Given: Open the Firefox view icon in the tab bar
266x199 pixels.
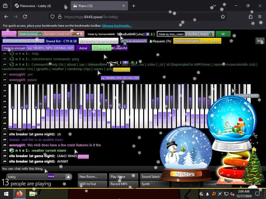Looking at the screenshot, I should [5, 6].
